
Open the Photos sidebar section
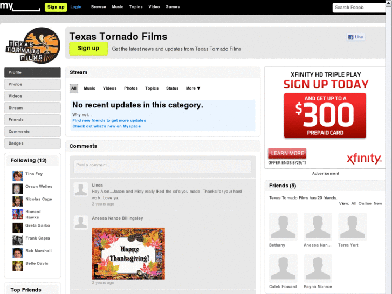click(x=32, y=84)
